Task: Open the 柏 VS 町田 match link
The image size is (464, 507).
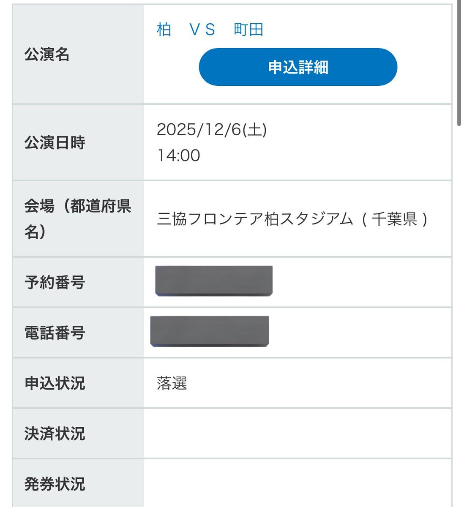Action: coord(210,30)
